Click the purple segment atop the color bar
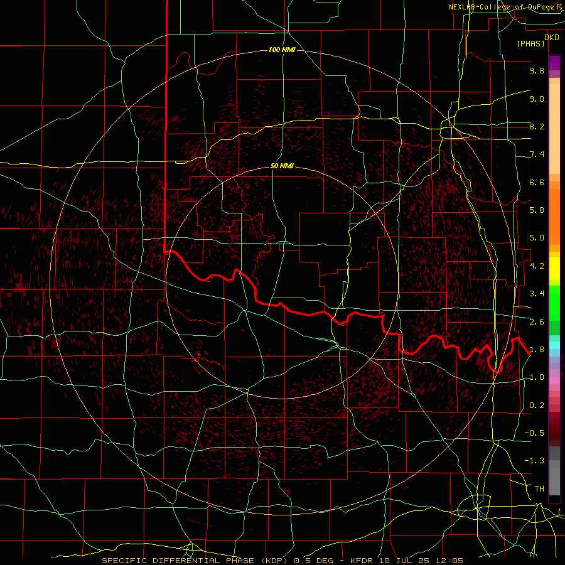Image resolution: width=565 pixels, height=565 pixels. pyautogui.click(x=554, y=63)
